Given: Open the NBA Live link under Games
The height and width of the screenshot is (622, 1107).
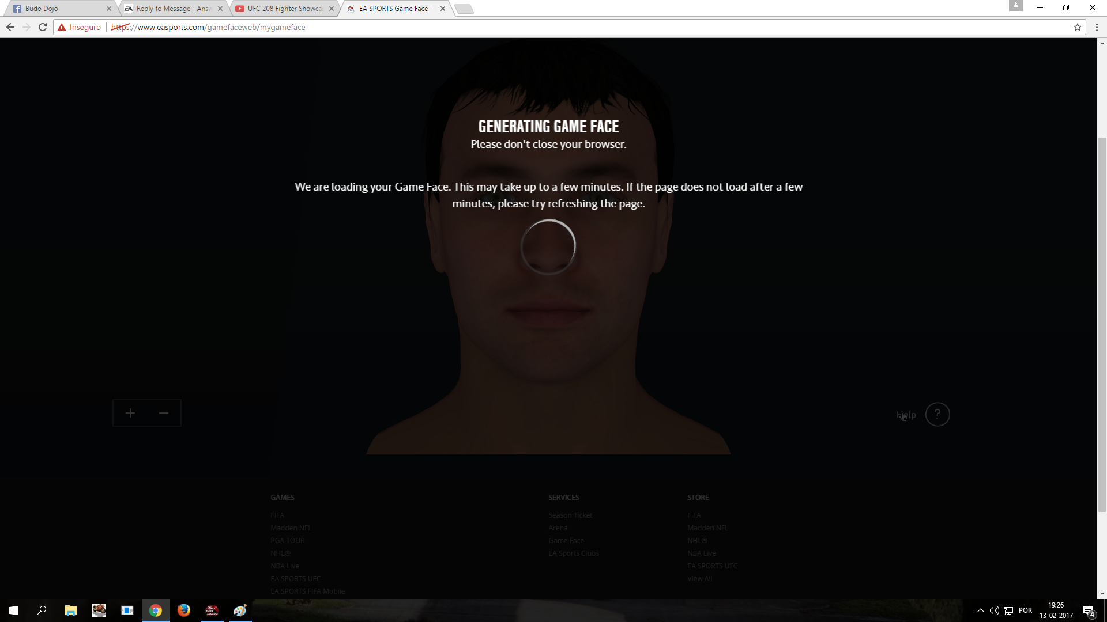Looking at the screenshot, I should (x=285, y=566).
